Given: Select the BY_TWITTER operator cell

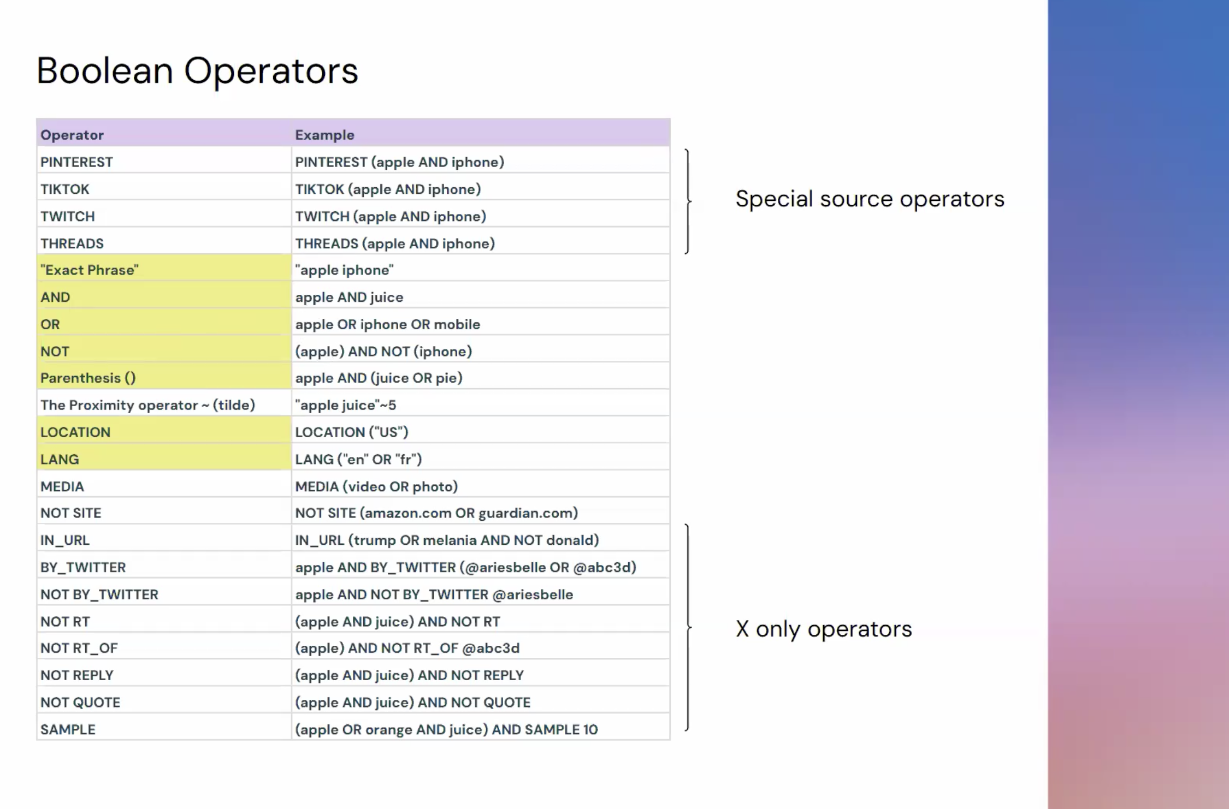Looking at the screenshot, I should point(83,567).
